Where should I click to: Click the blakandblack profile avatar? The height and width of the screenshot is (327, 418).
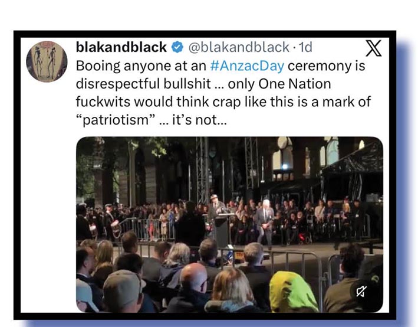[x=47, y=61]
